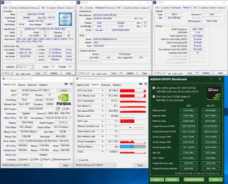Switch to SPD tab in CPU-Z Mainboard window

[119, 8]
